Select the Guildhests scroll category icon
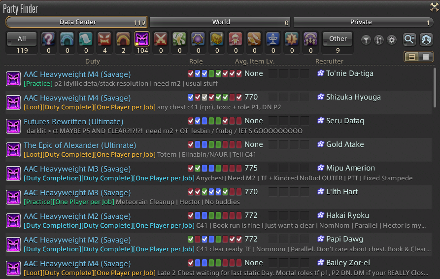440x279 pixels. coord(86,39)
